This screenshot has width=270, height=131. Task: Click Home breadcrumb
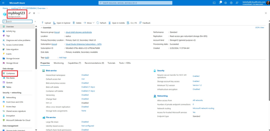[x=5, y=8]
